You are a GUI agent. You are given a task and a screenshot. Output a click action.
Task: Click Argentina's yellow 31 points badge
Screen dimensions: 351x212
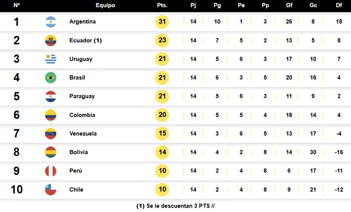coord(162,22)
